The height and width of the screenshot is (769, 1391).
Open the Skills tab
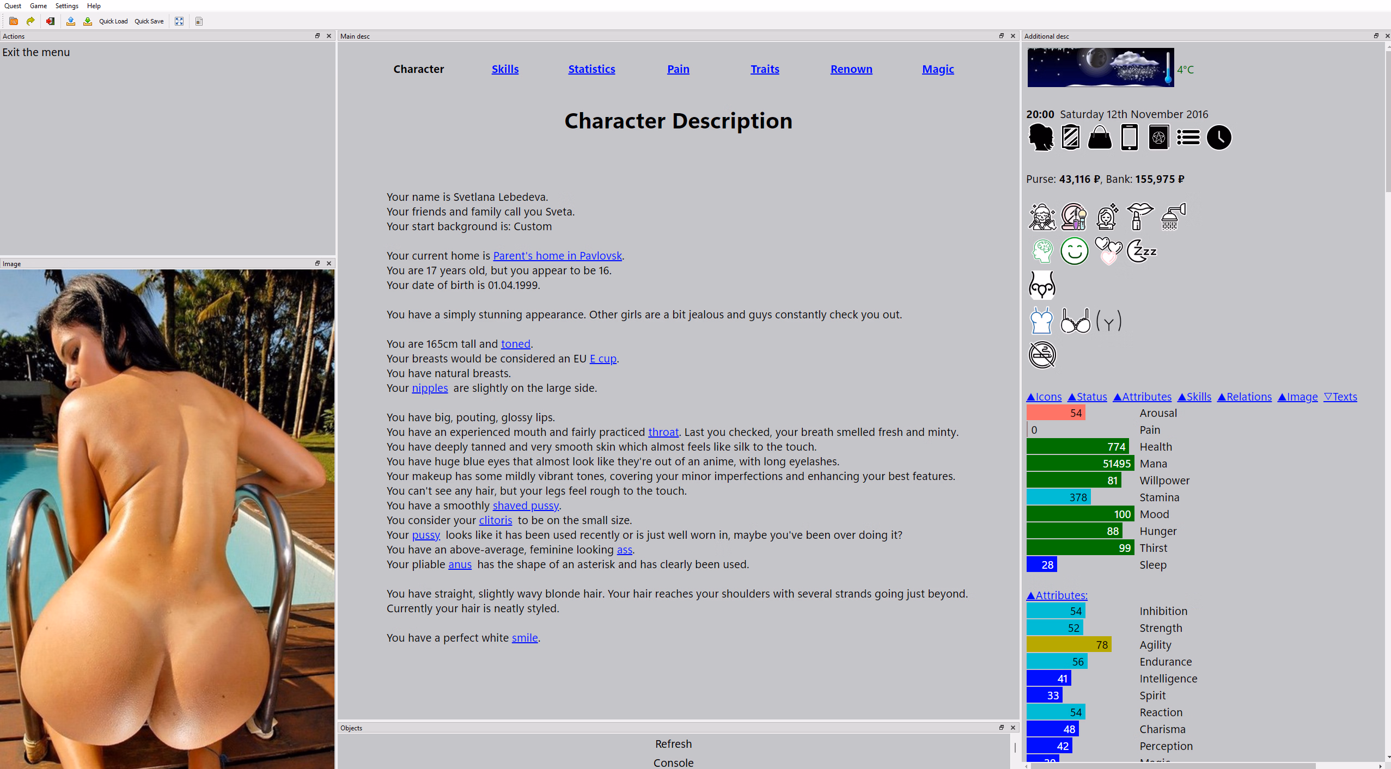click(505, 69)
